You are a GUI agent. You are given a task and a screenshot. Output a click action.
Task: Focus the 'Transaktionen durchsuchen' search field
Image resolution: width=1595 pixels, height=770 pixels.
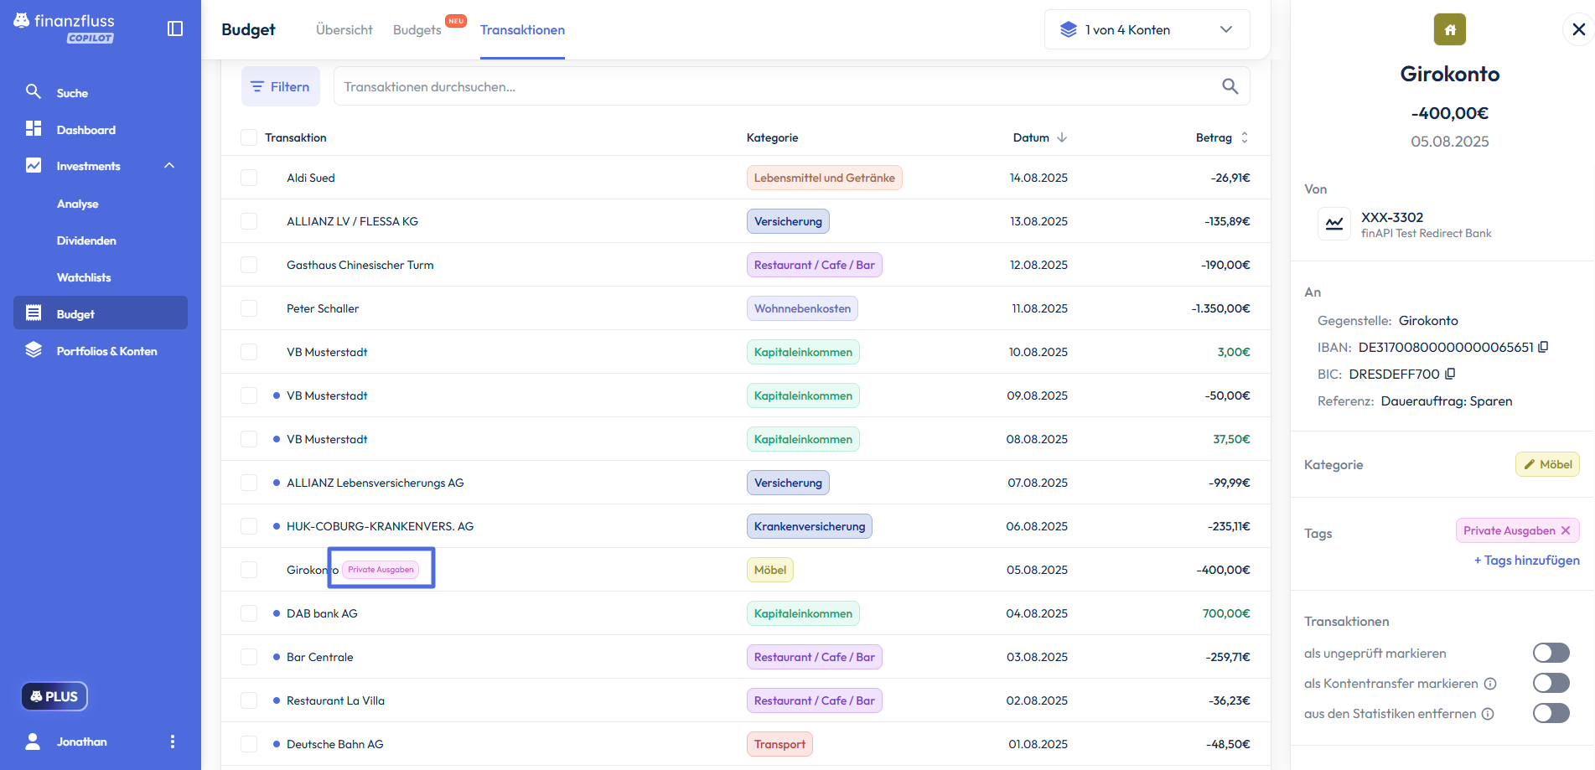click(771, 86)
